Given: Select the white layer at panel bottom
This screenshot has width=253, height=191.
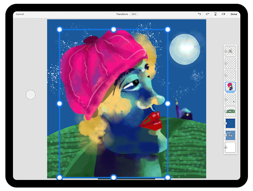Looking at the screenshot, I should (230, 147).
